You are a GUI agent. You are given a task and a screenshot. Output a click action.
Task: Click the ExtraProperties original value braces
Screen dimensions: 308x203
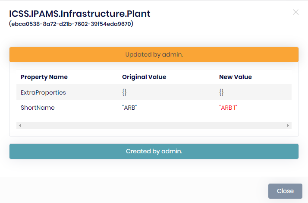point(124,92)
